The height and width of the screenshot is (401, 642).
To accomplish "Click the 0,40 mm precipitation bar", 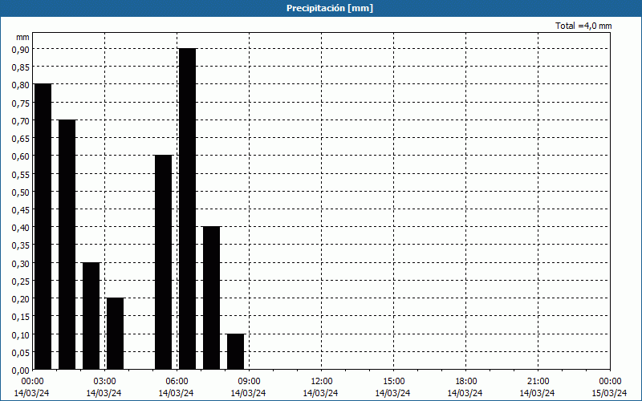I will click(211, 298).
